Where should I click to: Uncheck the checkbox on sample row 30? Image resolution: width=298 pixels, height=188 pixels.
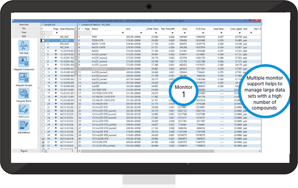pos(43,139)
